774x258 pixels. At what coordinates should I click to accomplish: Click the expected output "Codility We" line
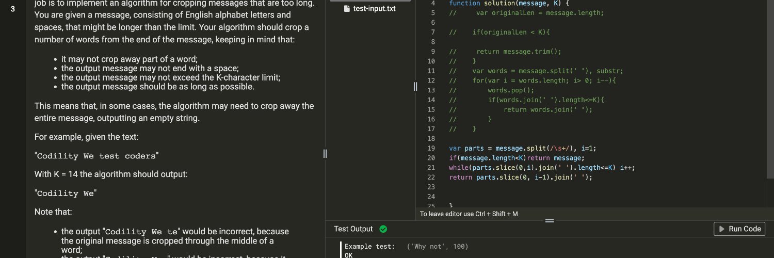click(x=66, y=194)
